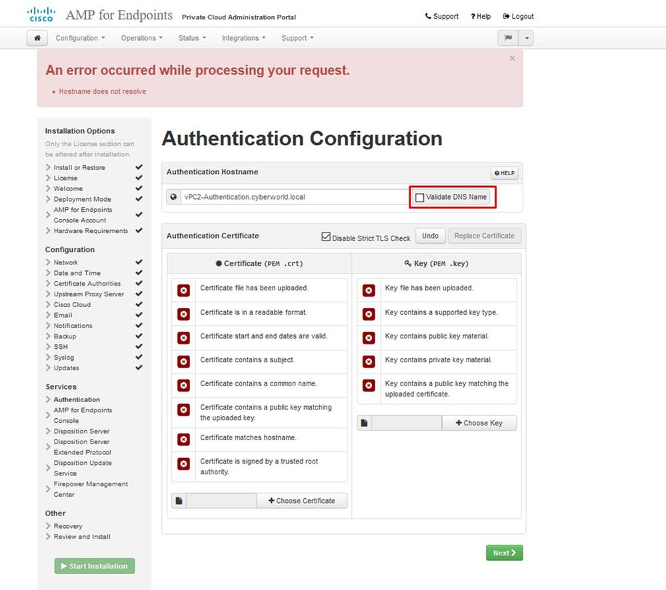This screenshot has height=590, width=666.
Task: Click checkmark beside Cisco Cloud step
Action: (139, 304)
